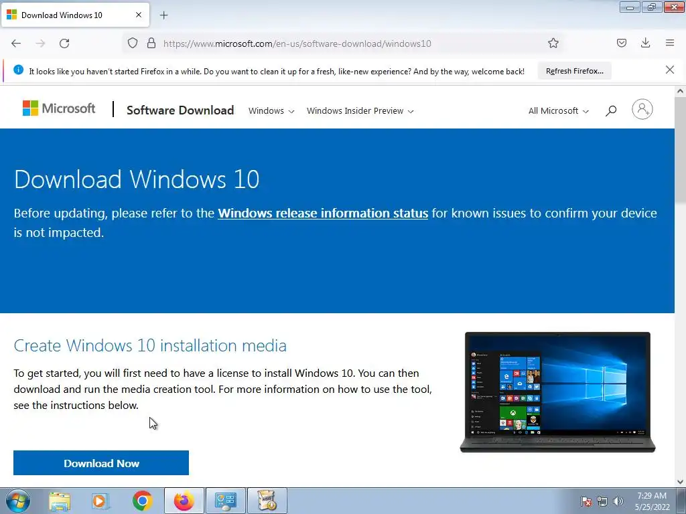Viewport: 686px width, 514px height.
Task: Click the address bar URL
Action: point(297,44)
